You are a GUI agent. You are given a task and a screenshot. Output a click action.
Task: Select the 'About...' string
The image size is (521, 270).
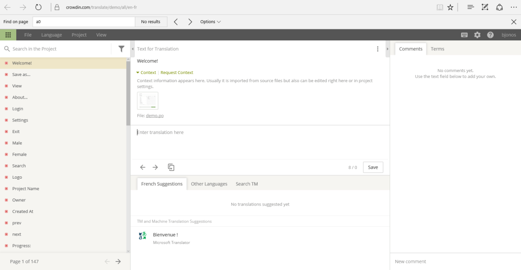[x=63, y=97]
